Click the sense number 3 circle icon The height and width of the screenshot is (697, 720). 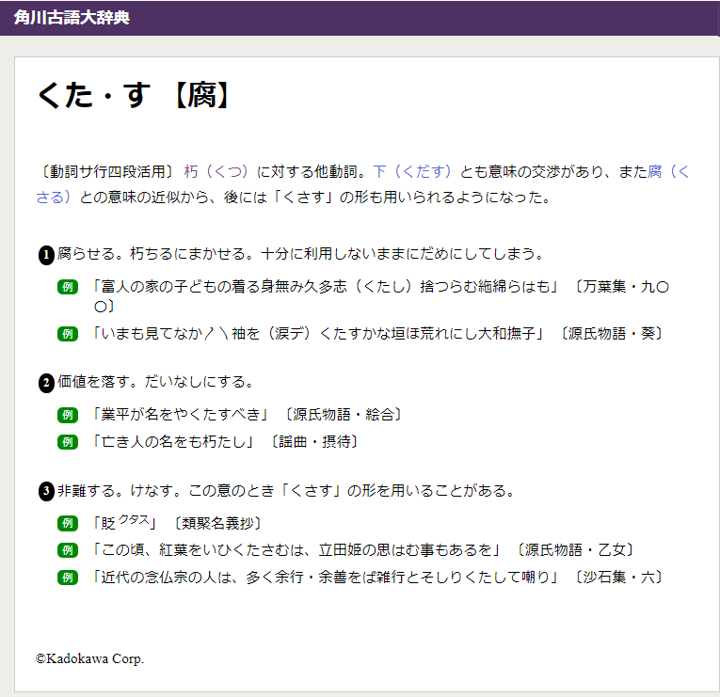[46, 492]
